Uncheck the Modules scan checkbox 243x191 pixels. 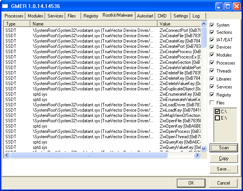coord(212,55)
